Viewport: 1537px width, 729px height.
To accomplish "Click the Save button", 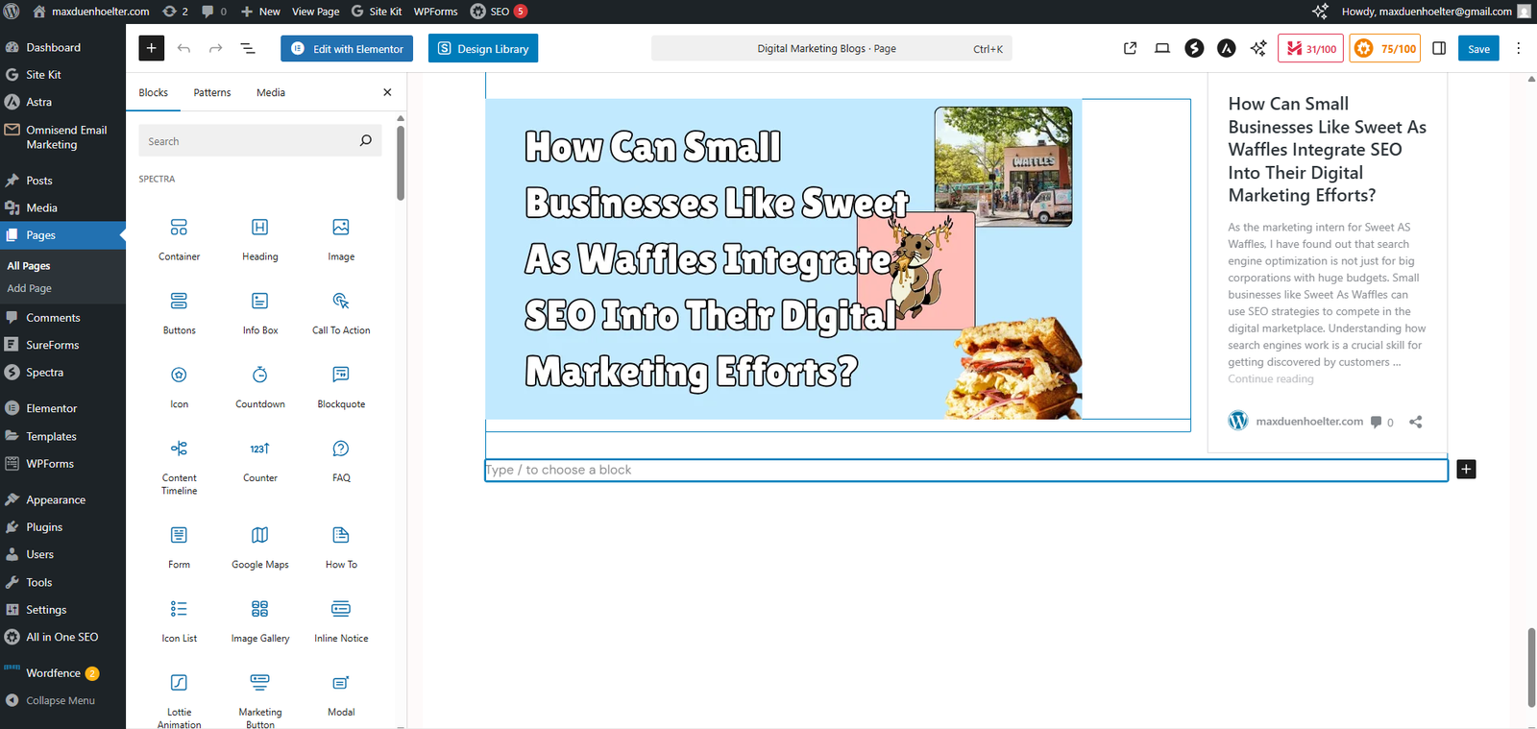I will [1477, 48].
